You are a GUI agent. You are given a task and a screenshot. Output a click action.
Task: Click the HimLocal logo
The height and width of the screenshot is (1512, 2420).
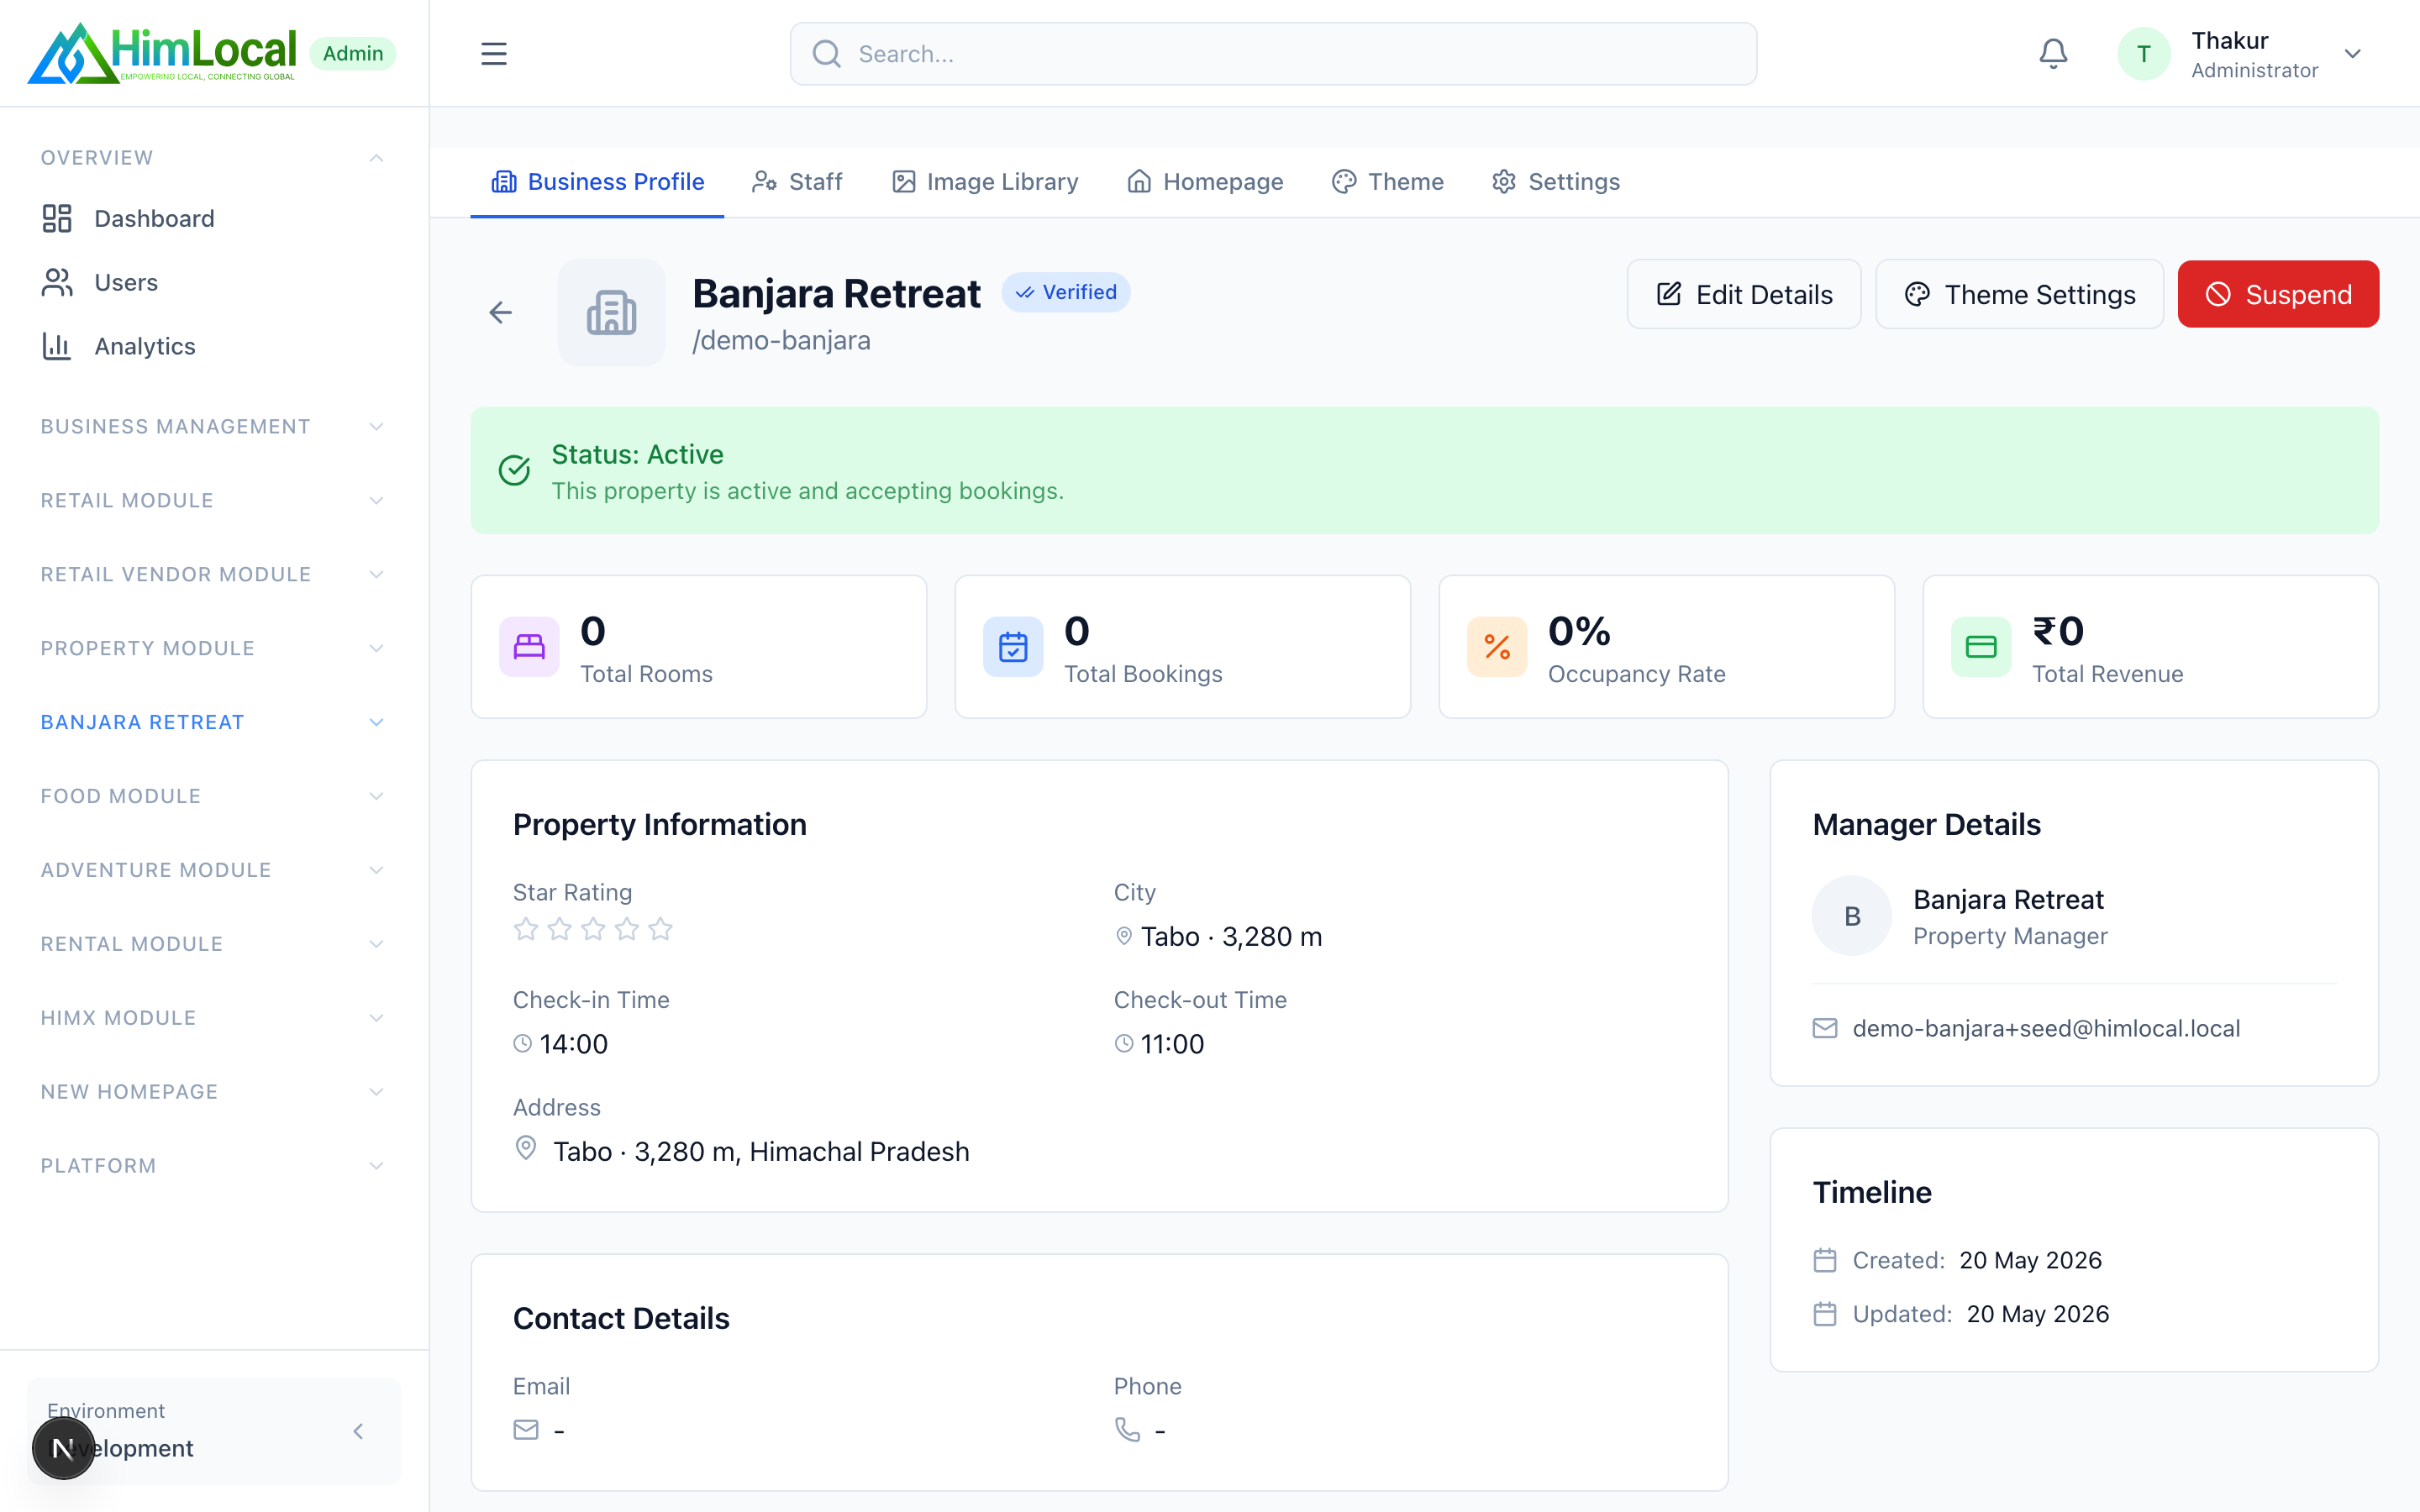click(x=163, y=54)
